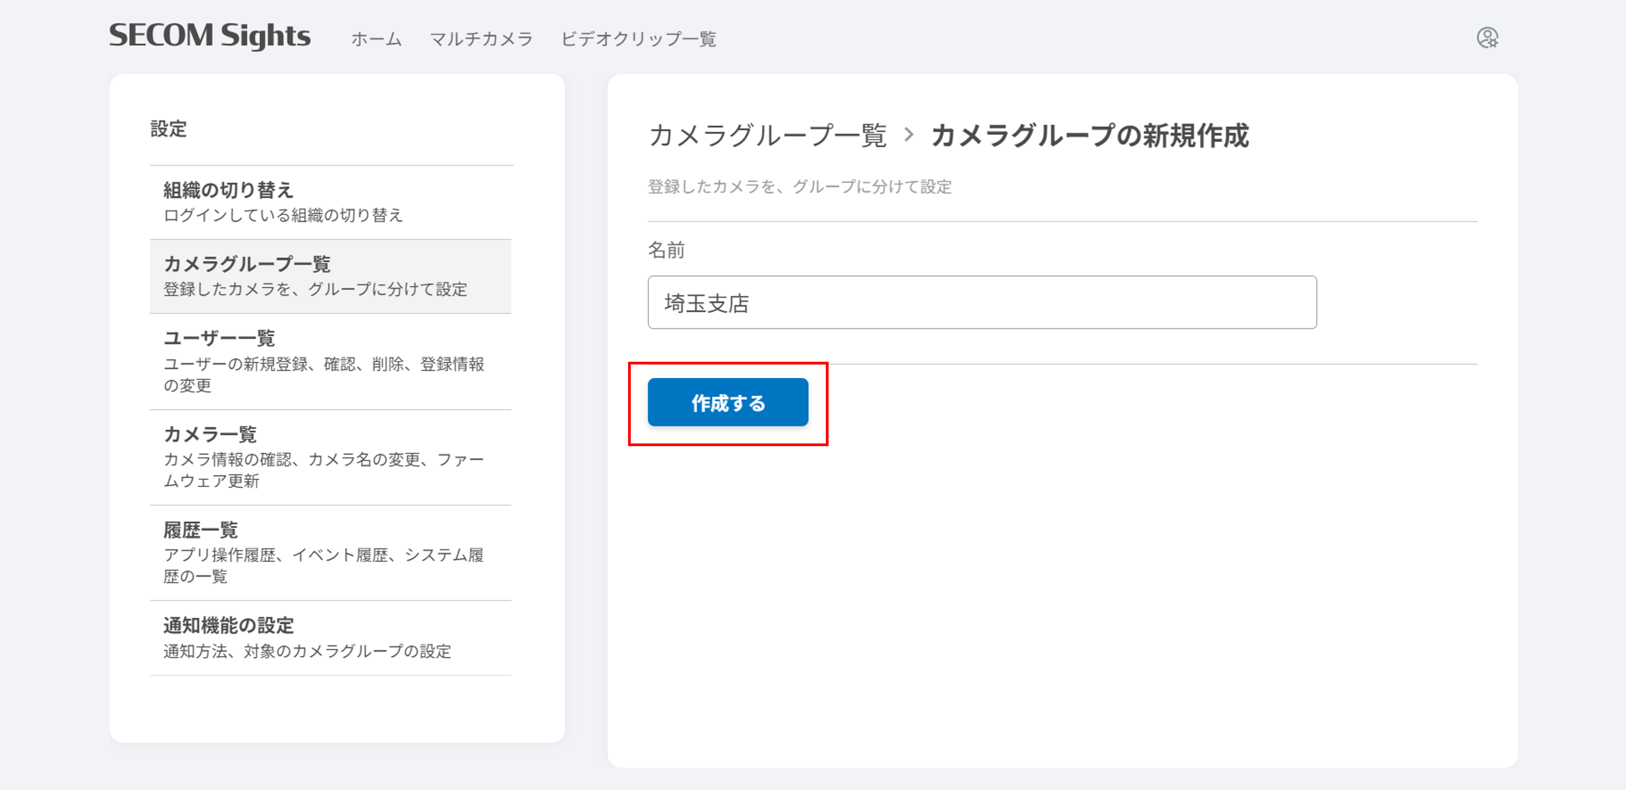Open 通知機能の設定 in settings sidebar

point(331,638)
